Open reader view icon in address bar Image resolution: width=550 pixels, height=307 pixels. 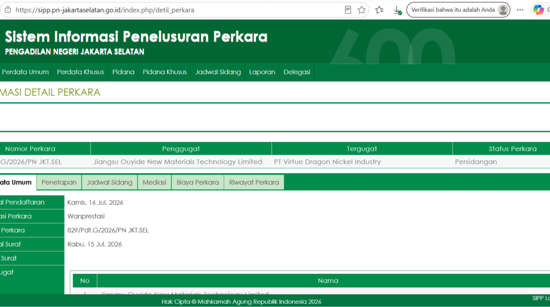(347, 10)
